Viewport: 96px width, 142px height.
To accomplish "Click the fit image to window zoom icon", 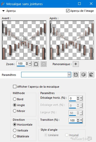I will [36, 64].
